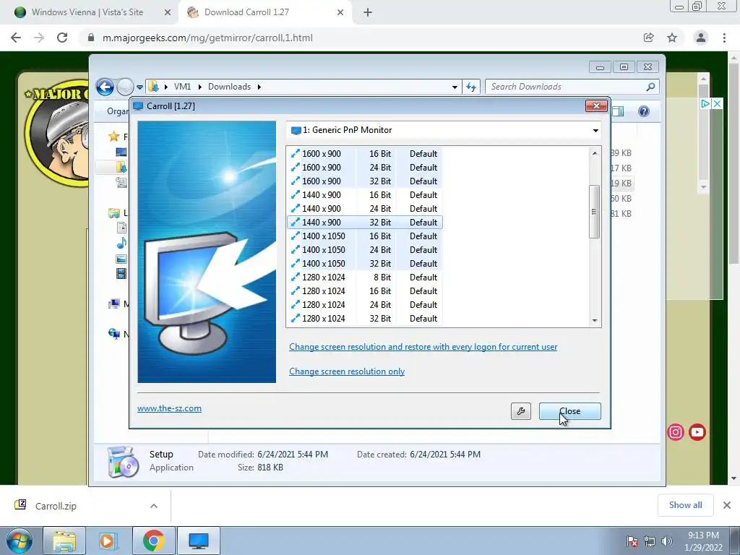Image resolution: width=740 pixels, height=555 pixels.
Task: Open Instagram icon on webpage
Action: [x=676, y=432]
